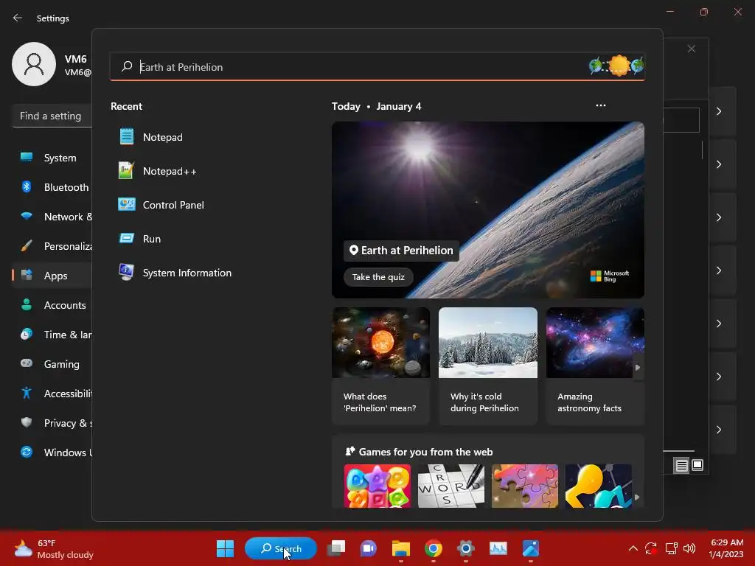Open the performance monitor taskbar icon
Screen dimensions: 755x566
coord(498,548)
